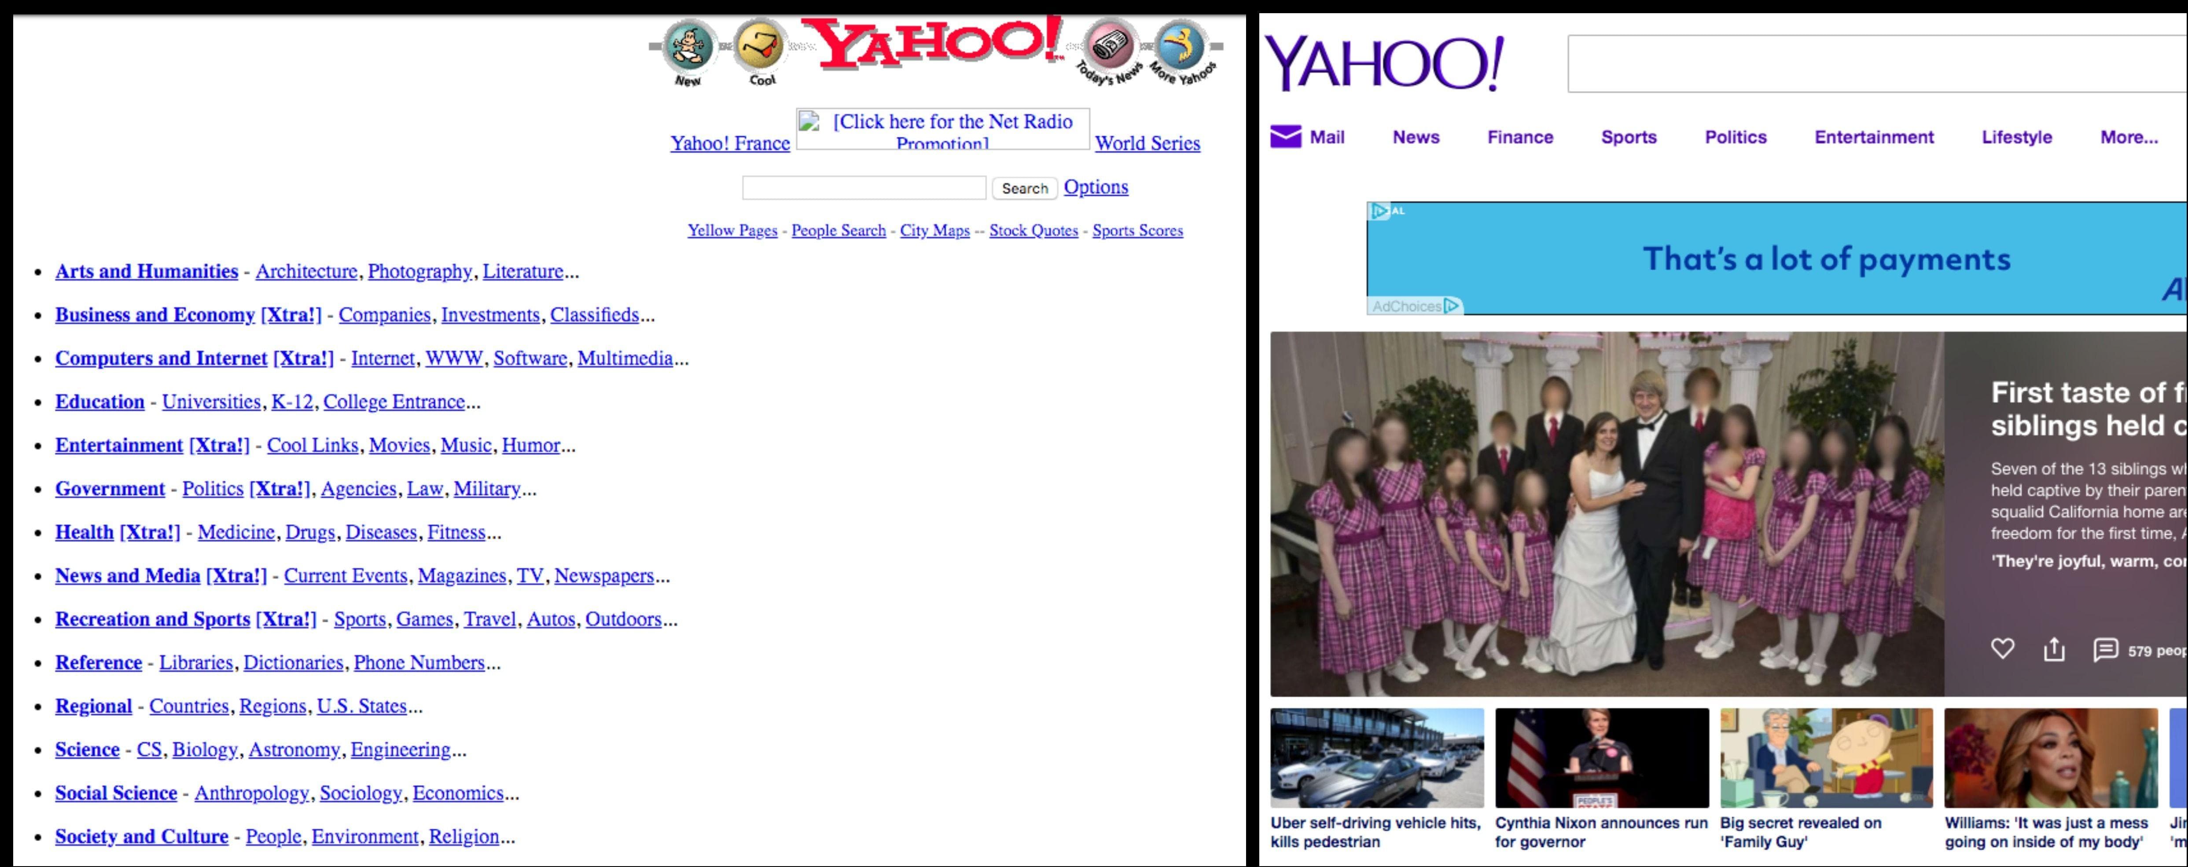The width and height of the screenshot is (2188, 867).
Task: Go to the News section
Action: [x=1416, y=137]
